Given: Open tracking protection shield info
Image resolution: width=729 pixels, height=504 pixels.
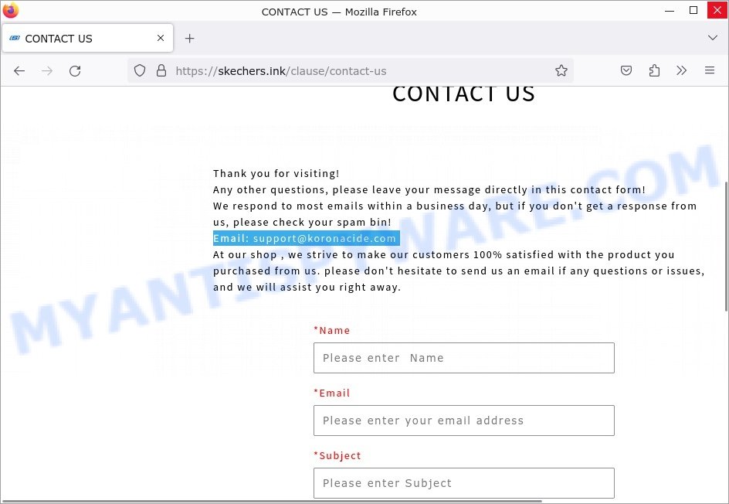Looking at the screenshot, I should coord(140,71).
